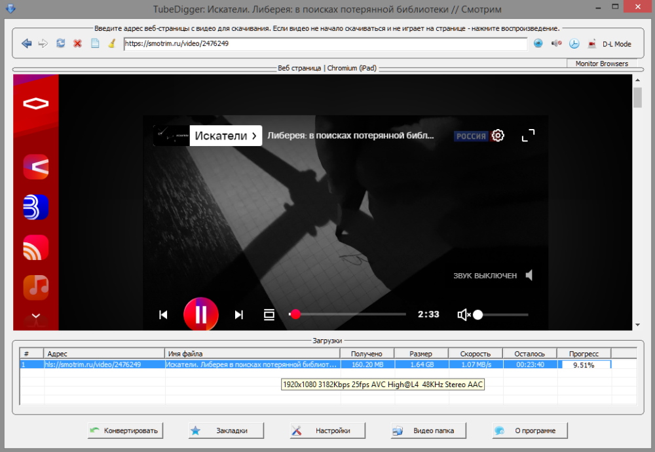Click the player volume slider

point(501,314)
